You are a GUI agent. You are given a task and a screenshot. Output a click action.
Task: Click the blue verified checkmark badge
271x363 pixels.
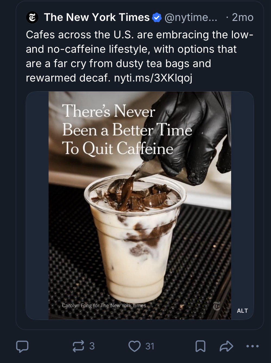[157, 18]
